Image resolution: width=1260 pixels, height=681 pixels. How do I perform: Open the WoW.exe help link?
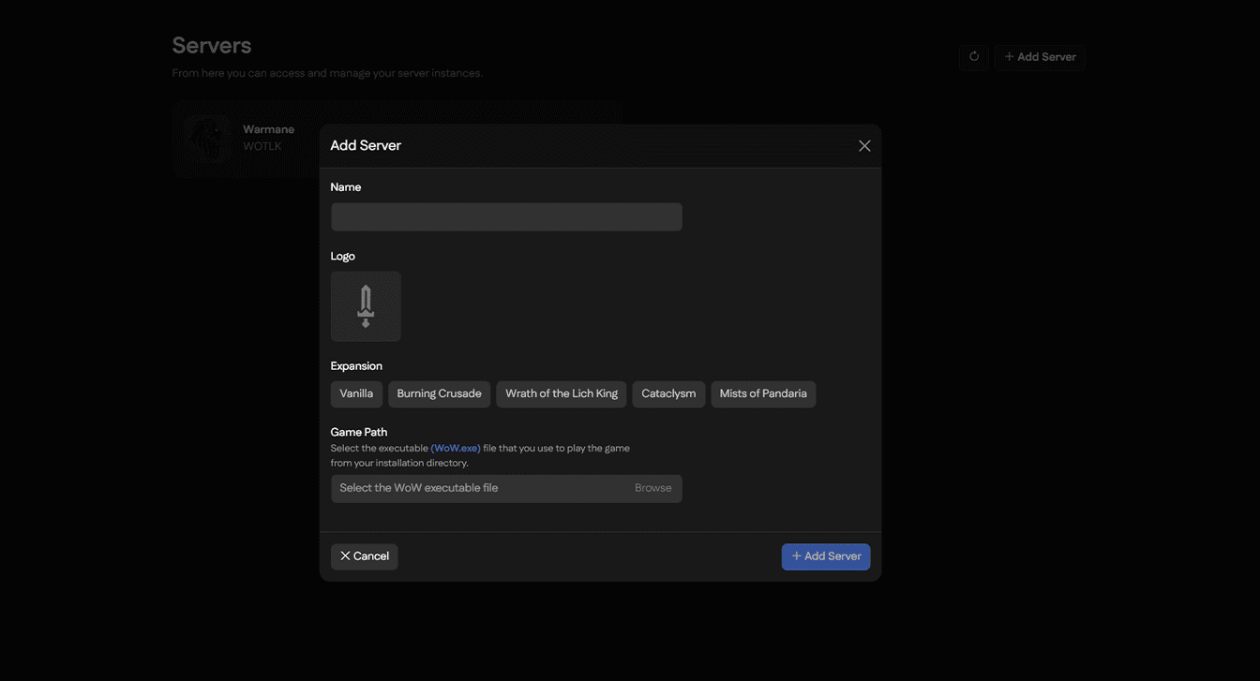coord(456,448)
